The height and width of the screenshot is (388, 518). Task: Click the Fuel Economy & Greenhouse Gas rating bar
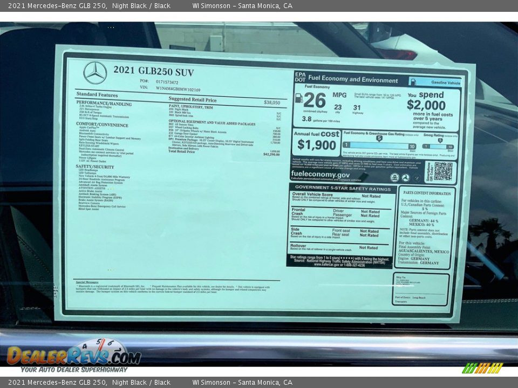379,145
